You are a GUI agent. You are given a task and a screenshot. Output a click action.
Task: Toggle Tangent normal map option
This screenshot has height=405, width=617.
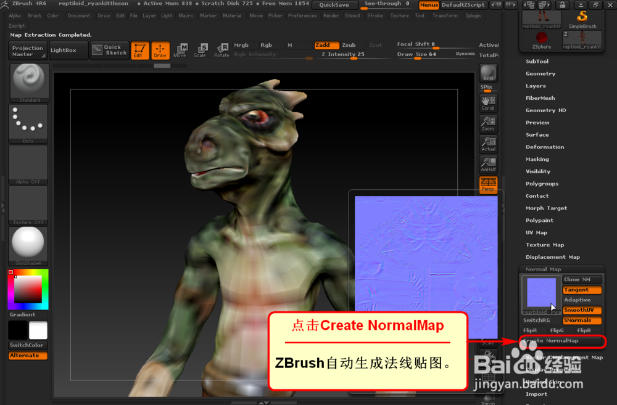(x=582, y=290)
